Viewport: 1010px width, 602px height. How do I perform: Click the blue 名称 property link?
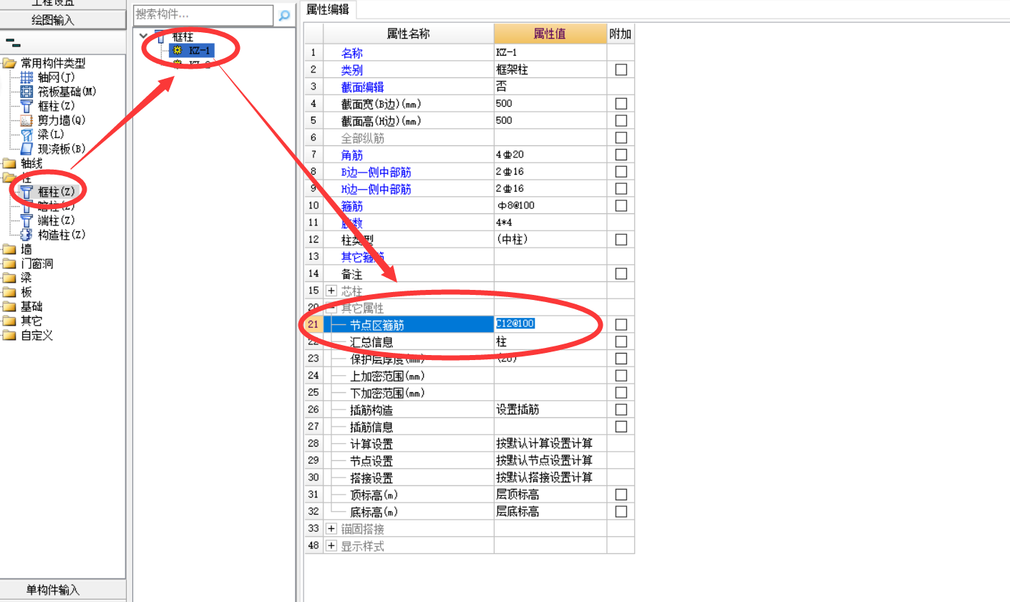pos(352,53)
